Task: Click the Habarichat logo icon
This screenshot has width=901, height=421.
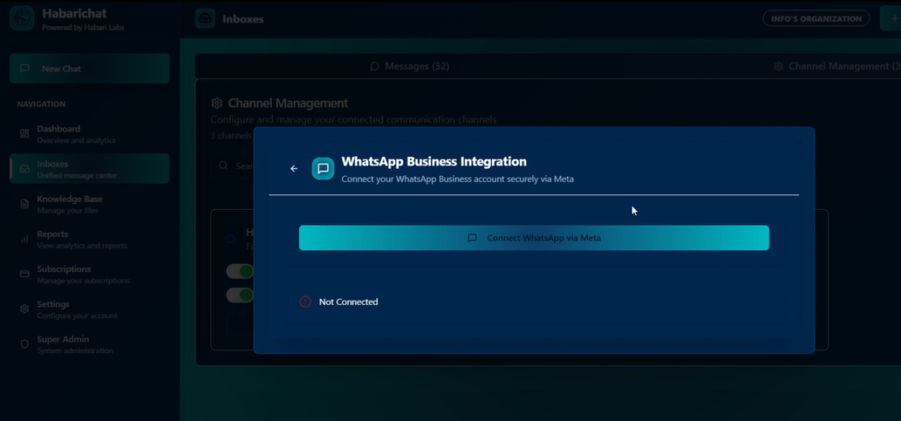Action: (22, 18)
